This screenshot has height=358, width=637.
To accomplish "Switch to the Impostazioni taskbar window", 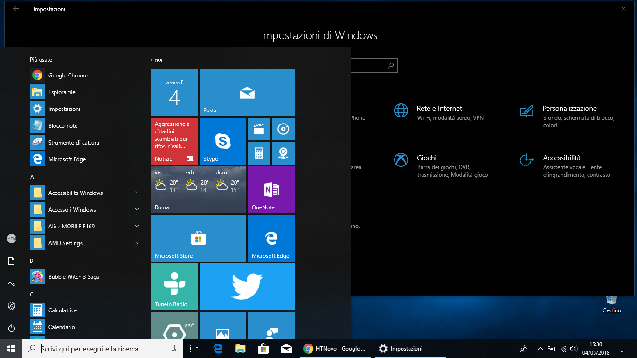I will pyautogui.click(x=411, y=349).
